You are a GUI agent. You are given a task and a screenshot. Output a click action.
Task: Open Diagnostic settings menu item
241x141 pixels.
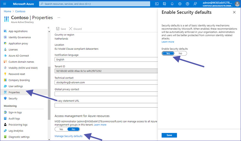[x=19, y=137]
